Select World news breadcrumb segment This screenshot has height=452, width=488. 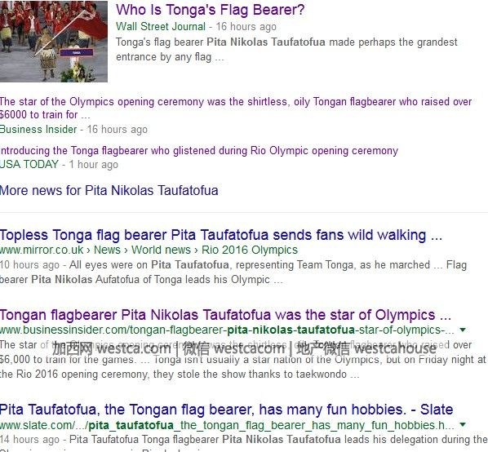point(161,250)
